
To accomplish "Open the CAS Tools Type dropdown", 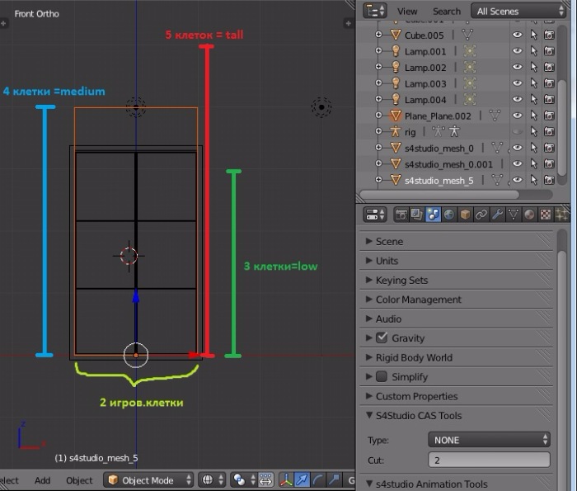I will (x=489, y=440).
